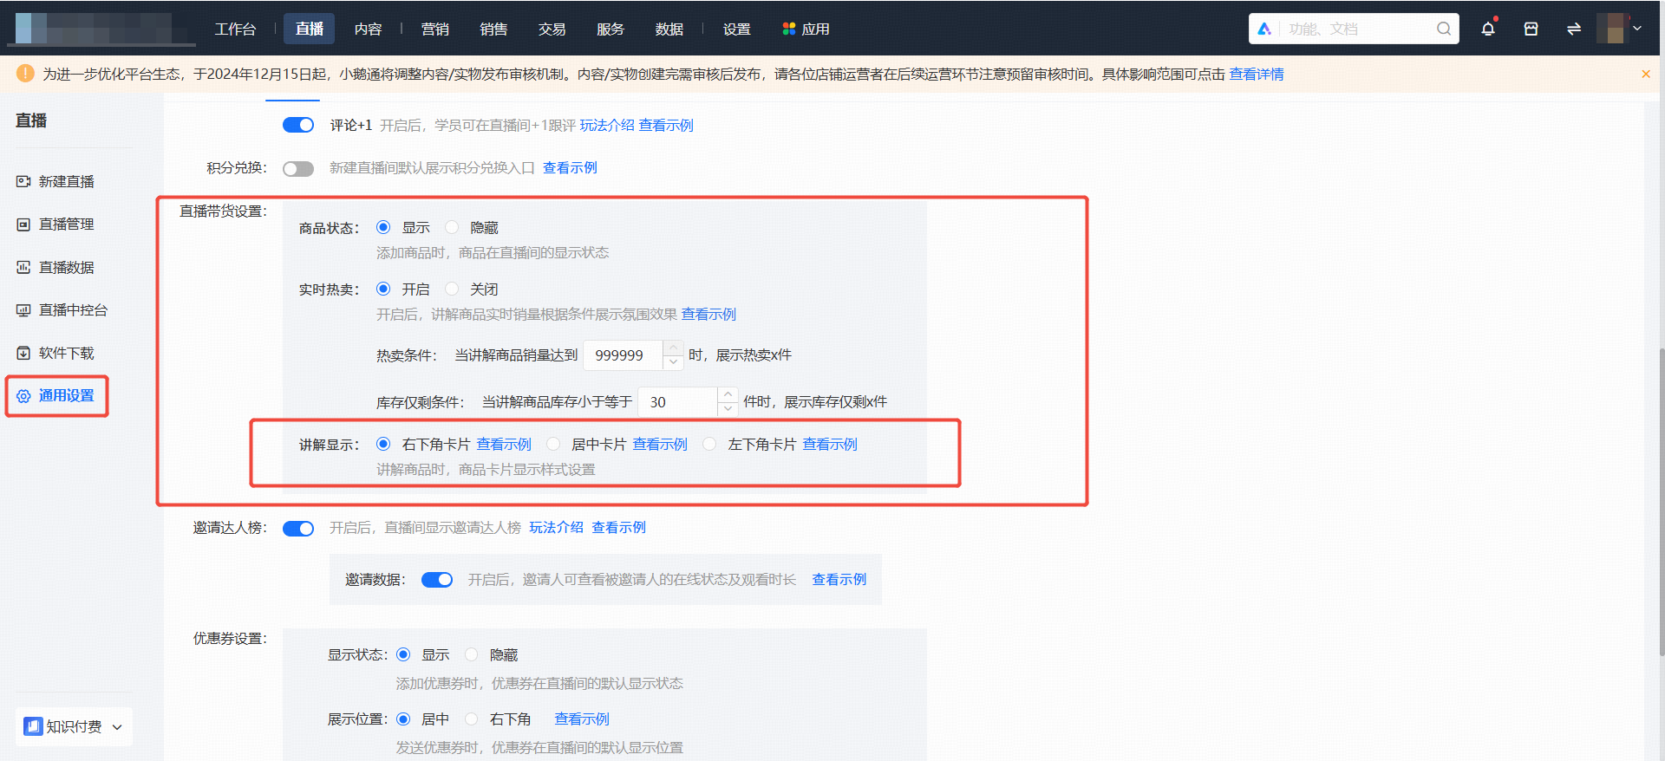
Task: Open 查看示例 link for 积分兑换
Action: pyautogui.click(x=570, y=168)
